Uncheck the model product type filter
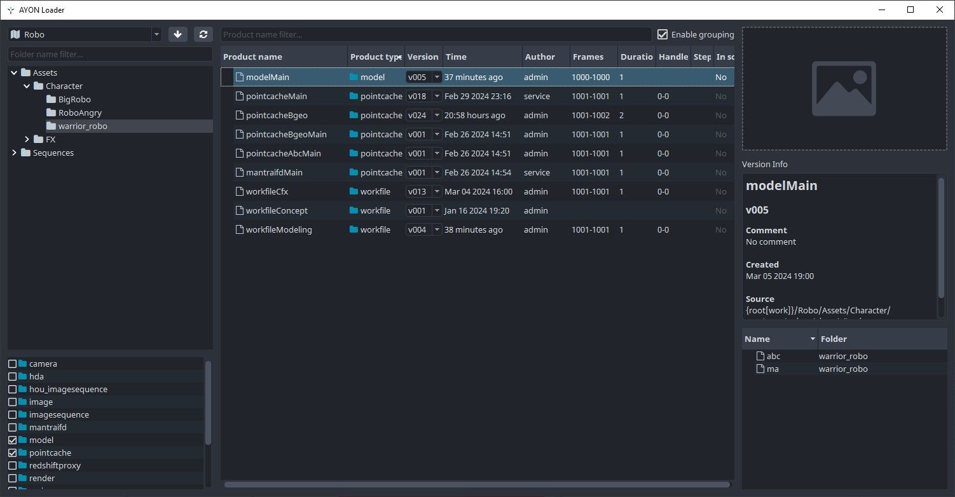955x497 pixels. [x=13, y=440]
